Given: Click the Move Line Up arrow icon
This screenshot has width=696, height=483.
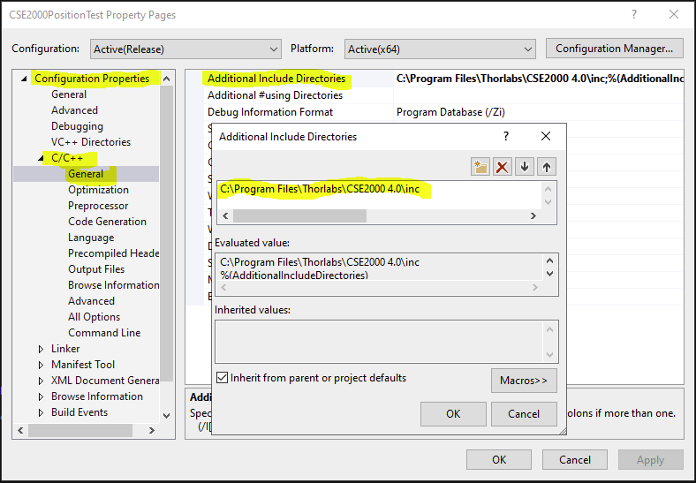Looking at the screenshot, I should click(547, 166).
